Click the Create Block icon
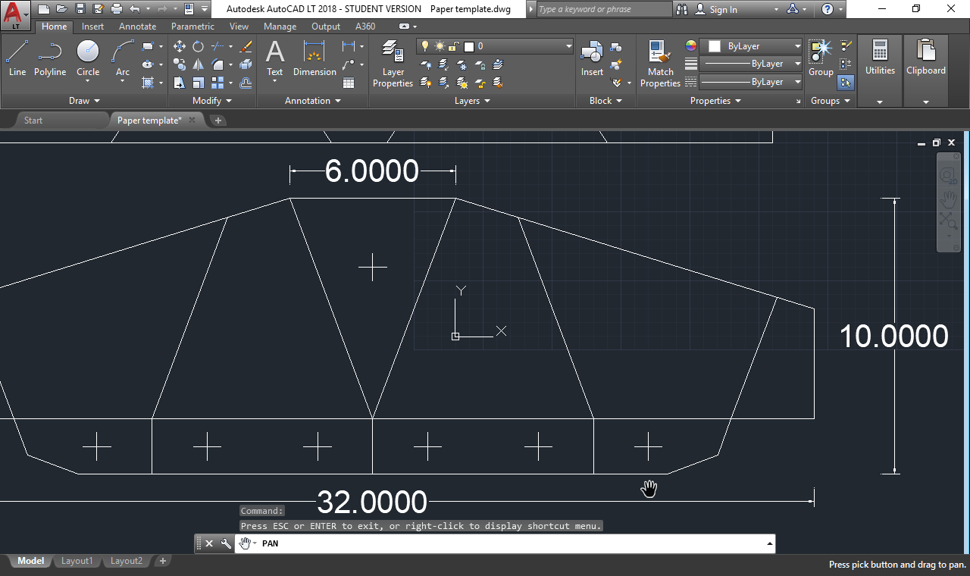 click(616, 48)
